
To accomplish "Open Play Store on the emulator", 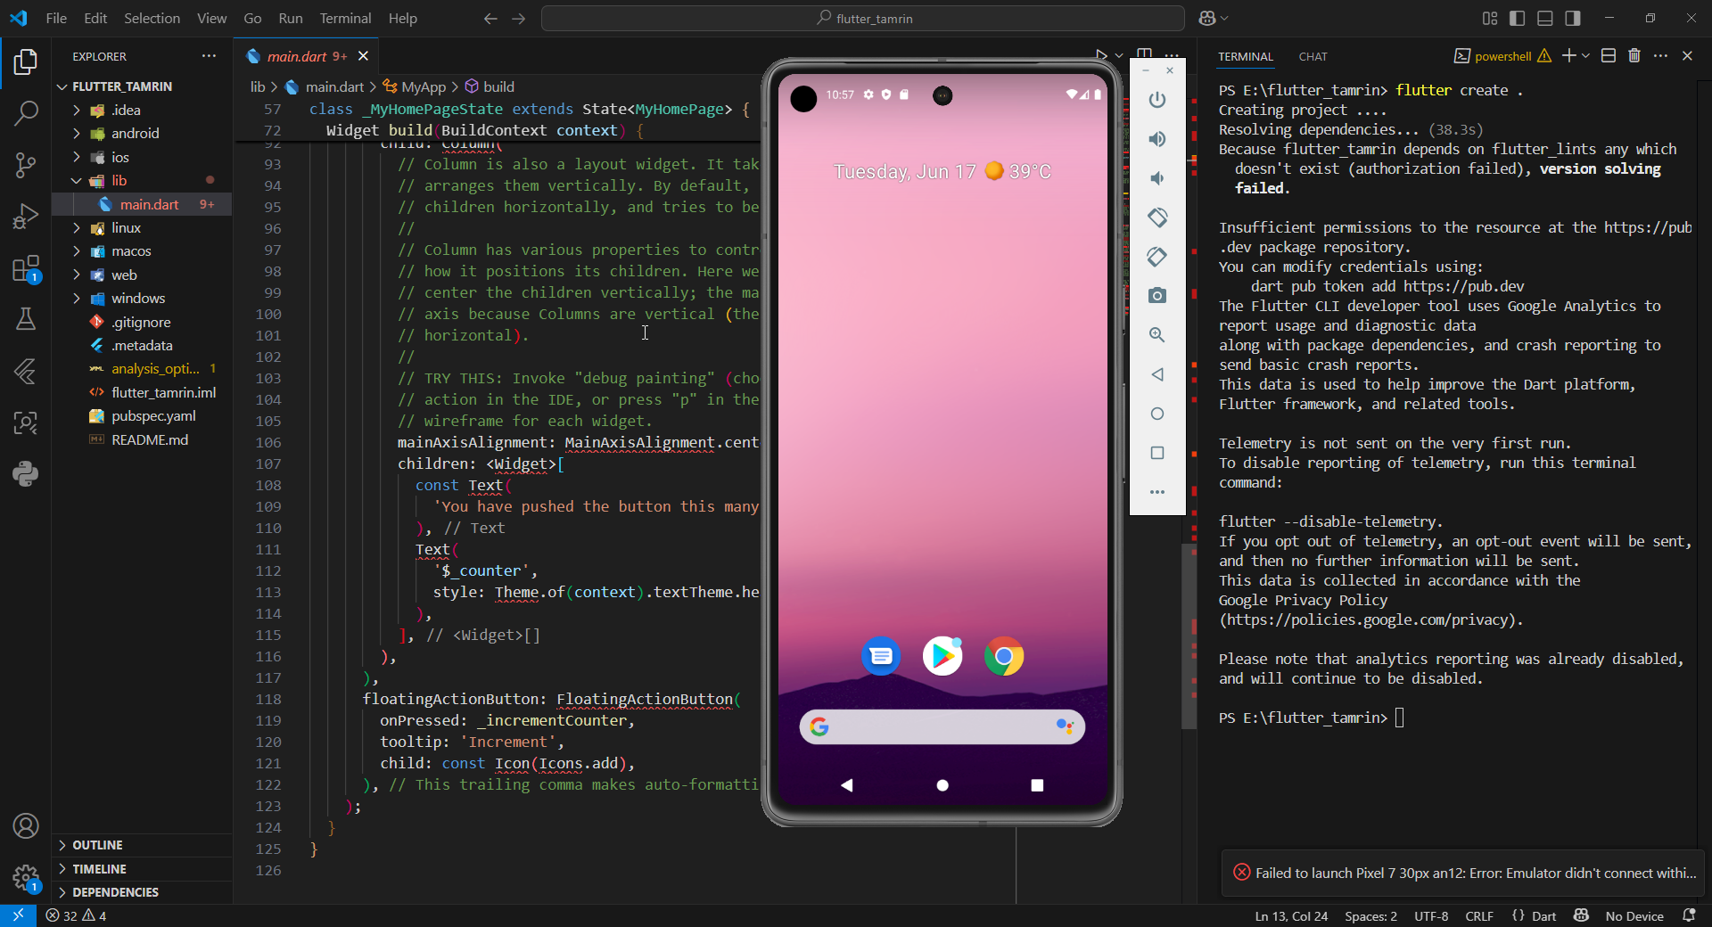I will [x=942, y=657].
